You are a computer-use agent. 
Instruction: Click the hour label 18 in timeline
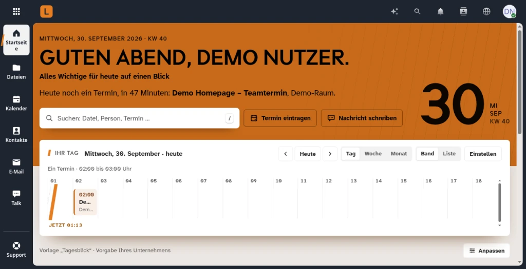click(478, 181)
